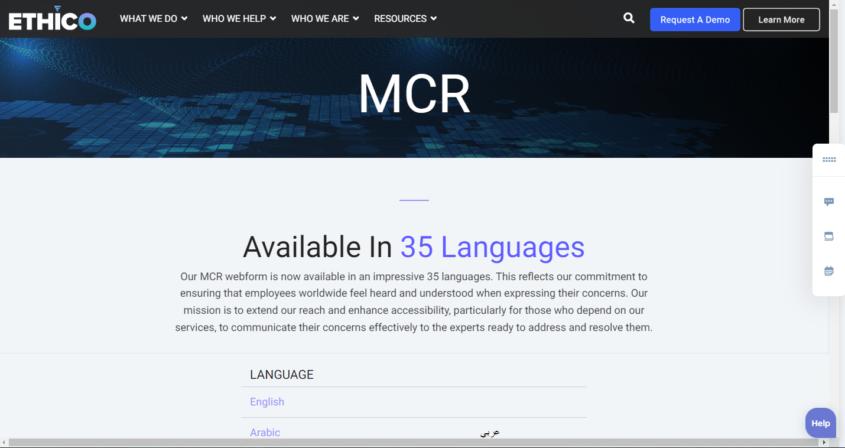Image resolution: width=845 pixels, height=448 pixels.
Task: Open the chat bubble sidebar widget
Action: click(x=828, y=202)
